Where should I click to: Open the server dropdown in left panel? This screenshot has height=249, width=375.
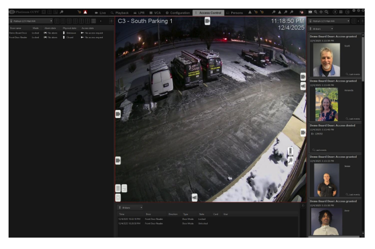[x=31, y=21]
